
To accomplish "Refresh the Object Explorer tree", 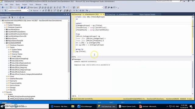I will point(20,18).
